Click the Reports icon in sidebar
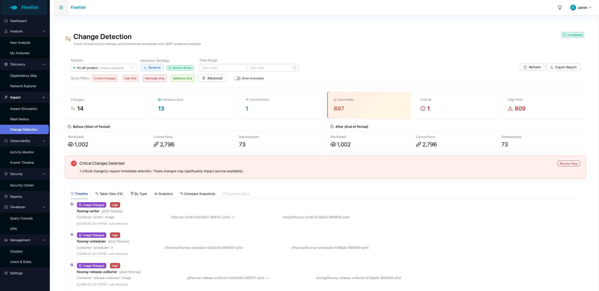 tap(6, 197)
